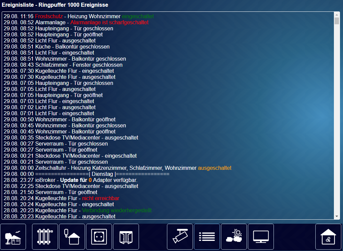Click the 07:03 Licht Flur eingeschaltet row

(x=49, y=101)
